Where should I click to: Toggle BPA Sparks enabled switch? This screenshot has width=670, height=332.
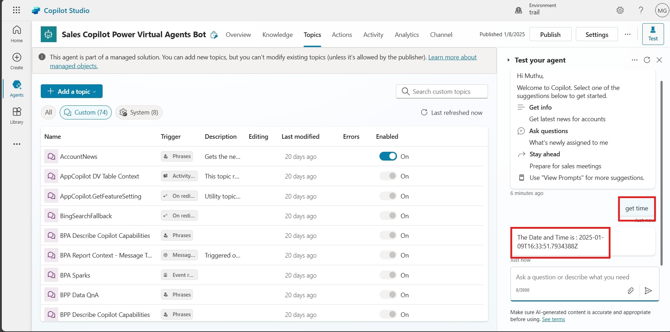388,275
